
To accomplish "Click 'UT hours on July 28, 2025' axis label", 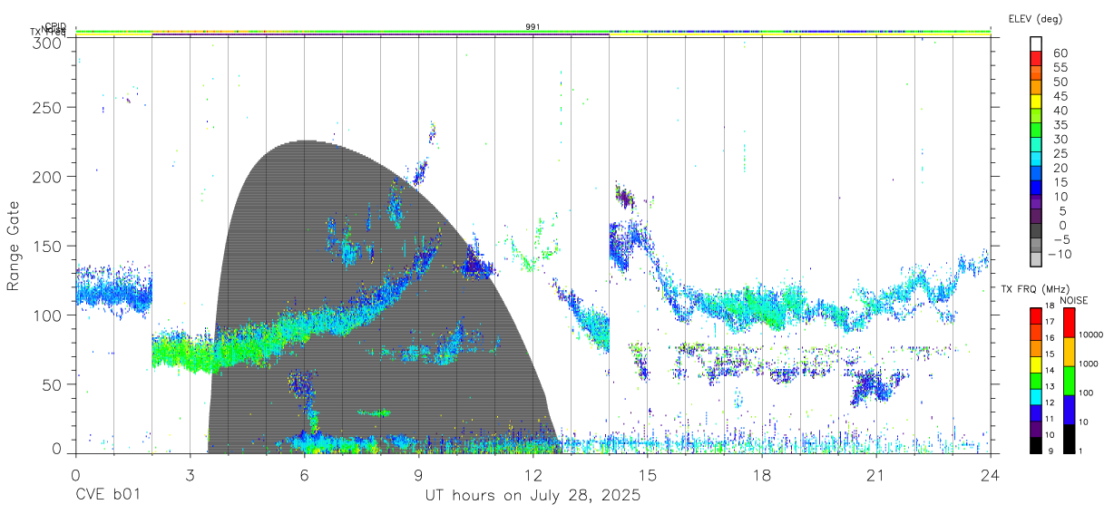I will click(533, 496).
